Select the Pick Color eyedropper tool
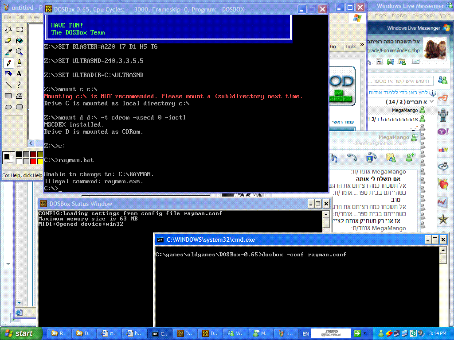Image resolution: width=454 pixels, height=340 pixels. pyautogui.click(x=8, y=52)
